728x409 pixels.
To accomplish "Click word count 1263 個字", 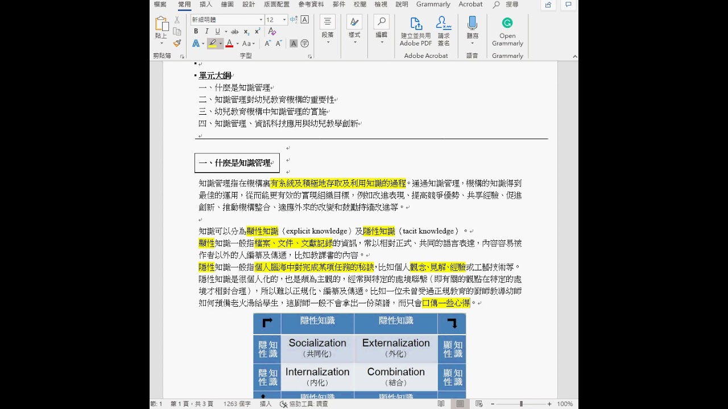I will 237,404.
